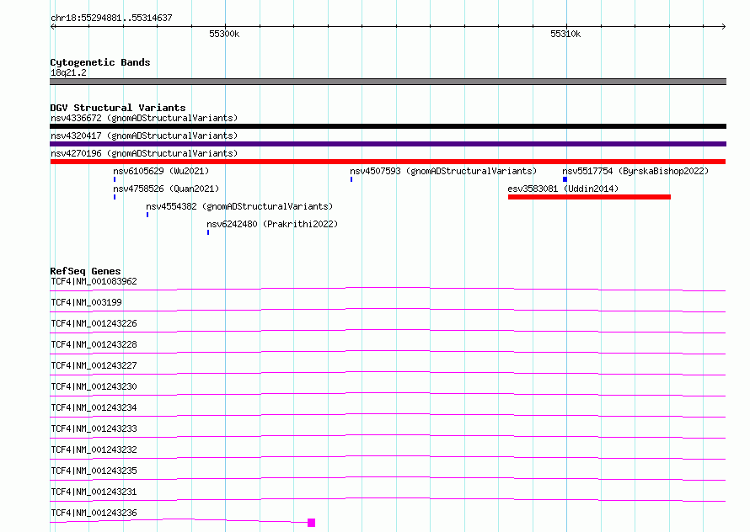The image size is (750, 532).
Task: Click the gray 18q21.2 cytogenetic band bar
Action: click(388, 82)
